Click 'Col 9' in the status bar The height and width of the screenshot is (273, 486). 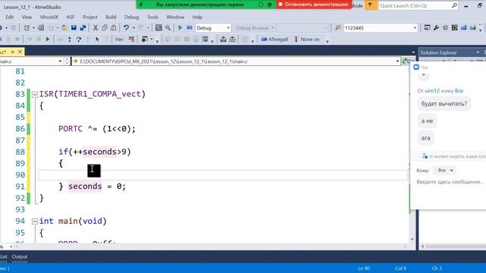coord(400,268)
